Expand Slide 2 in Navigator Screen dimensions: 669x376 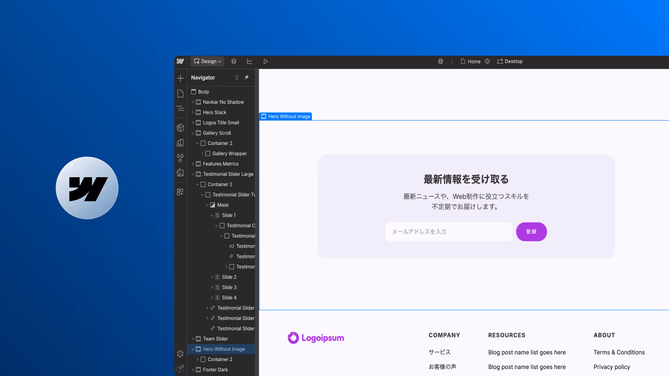coord(212,277)
